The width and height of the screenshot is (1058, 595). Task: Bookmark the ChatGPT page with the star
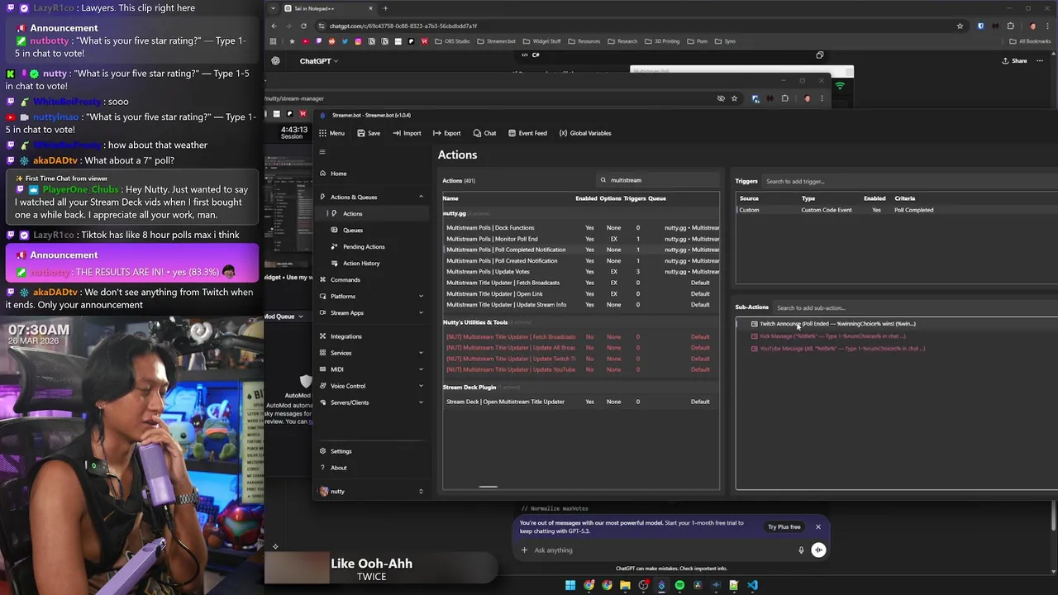click(x=960, y=26)
